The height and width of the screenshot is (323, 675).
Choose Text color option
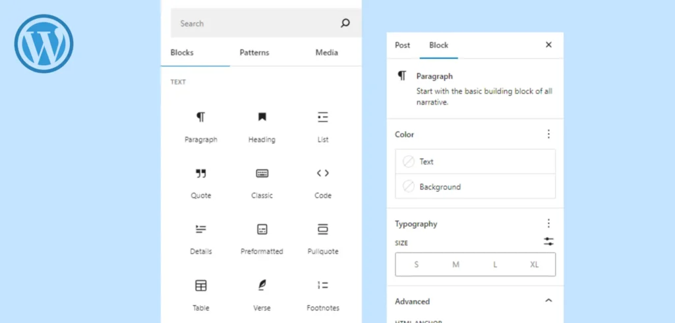click(x=475, y=162)
